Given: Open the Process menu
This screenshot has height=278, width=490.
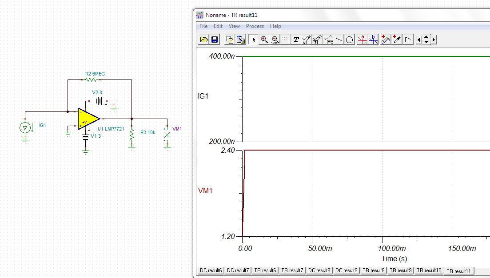Looking at the screenshot, I should pyautogui.click(x=255, y=26).
